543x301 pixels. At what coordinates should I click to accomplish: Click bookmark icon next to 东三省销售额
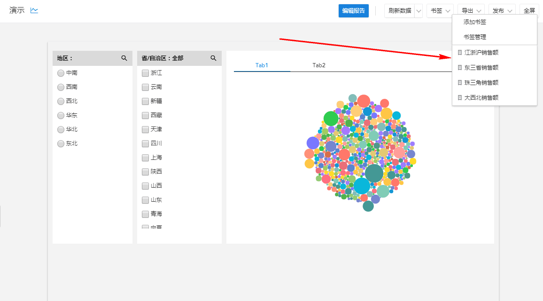460,68
